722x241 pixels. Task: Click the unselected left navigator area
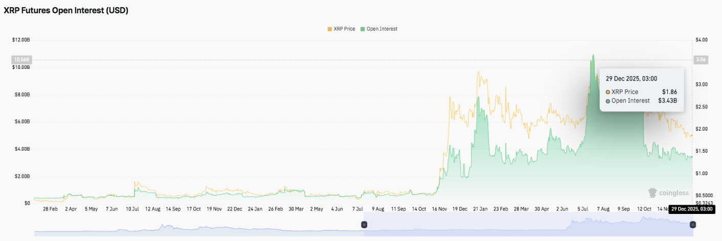199,225
